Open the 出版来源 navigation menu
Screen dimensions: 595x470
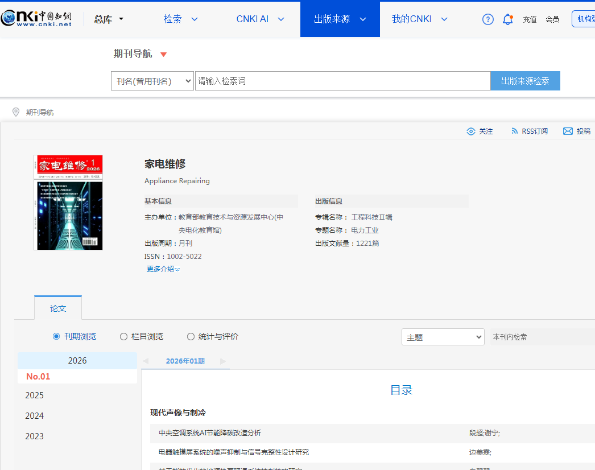pos(340,19)
